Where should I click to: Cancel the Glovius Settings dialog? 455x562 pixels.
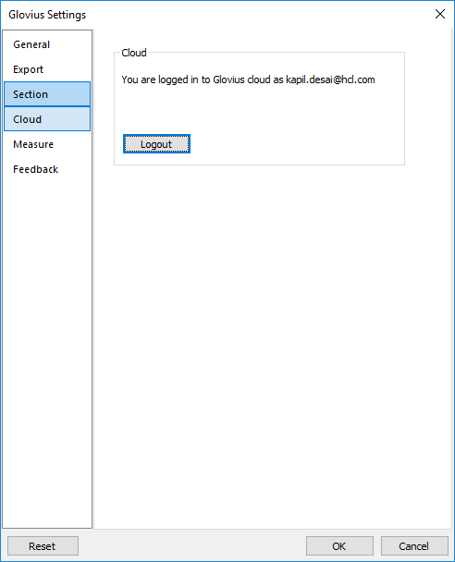[414, 546]
